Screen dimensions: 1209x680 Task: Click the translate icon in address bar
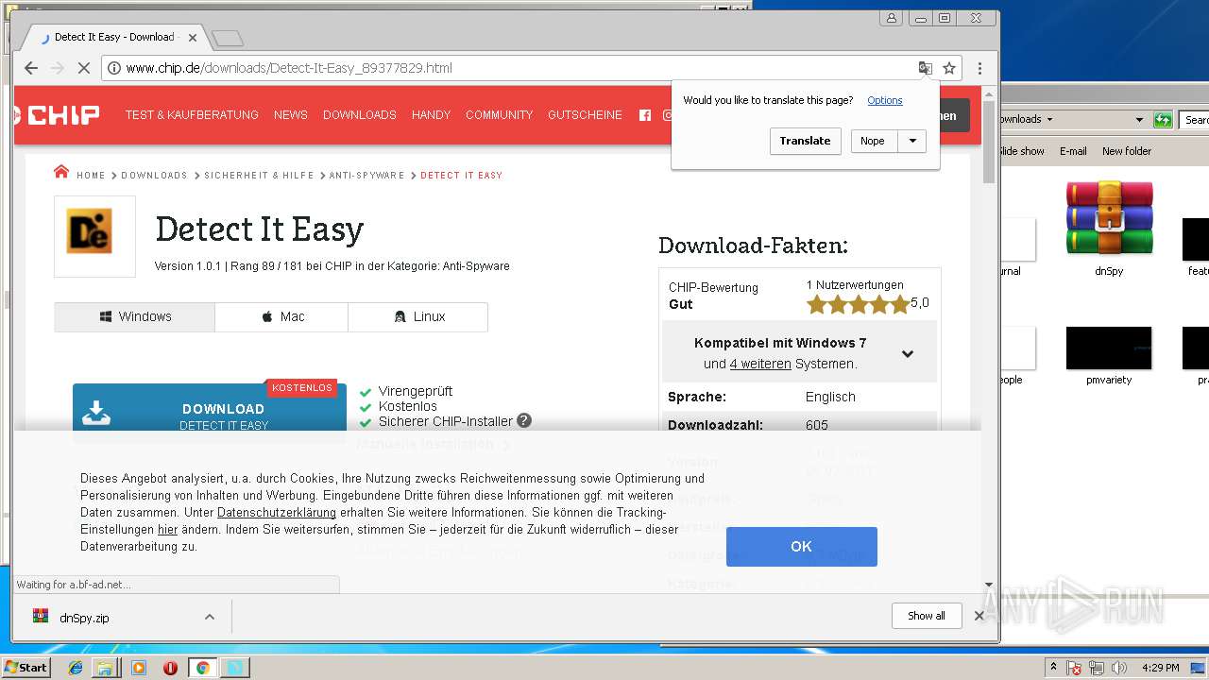[x=926, y=68]
